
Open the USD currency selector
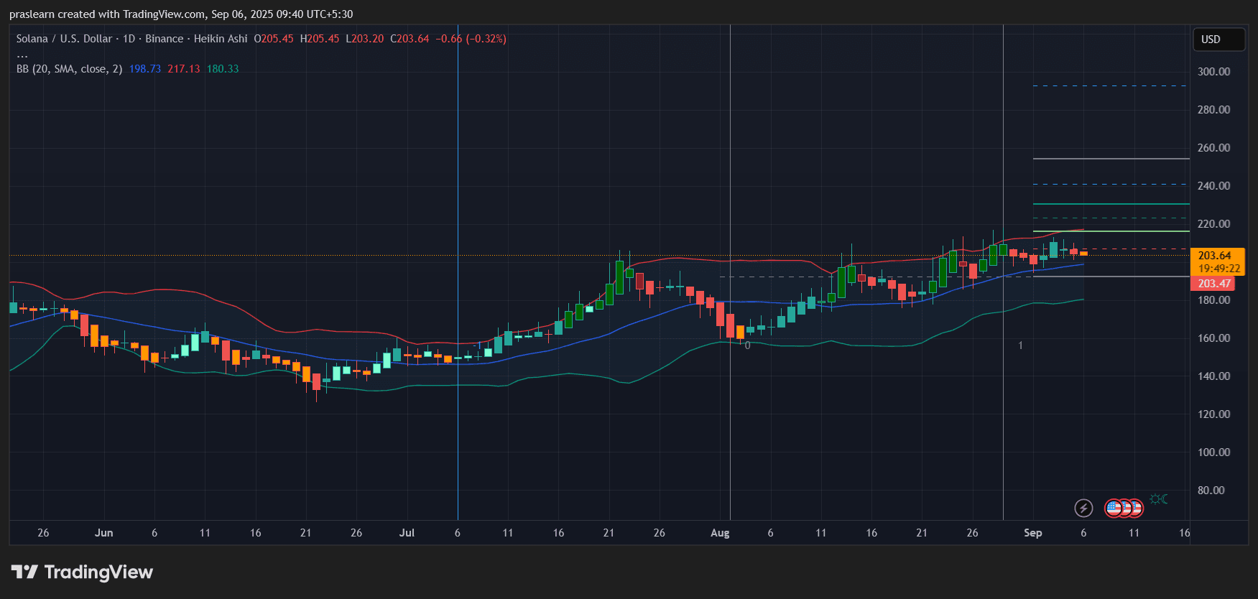(1218, 40)
